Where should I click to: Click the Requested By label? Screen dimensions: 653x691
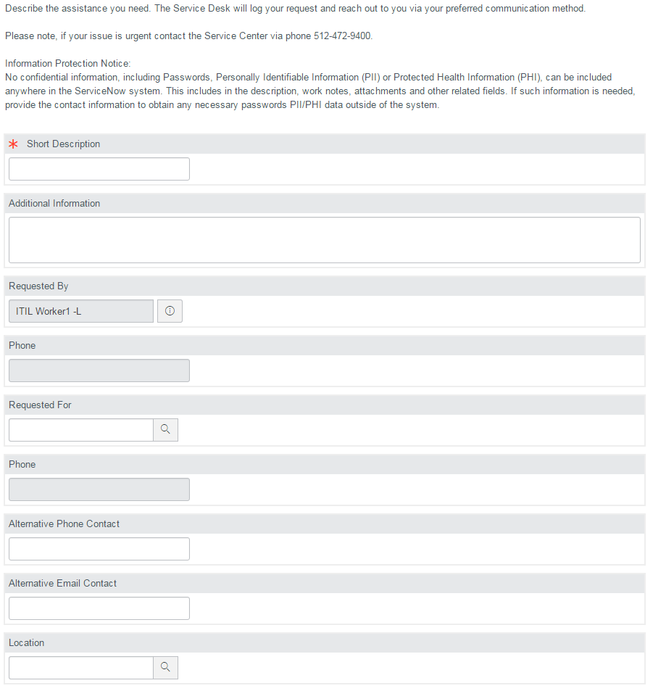pos(38,286)
